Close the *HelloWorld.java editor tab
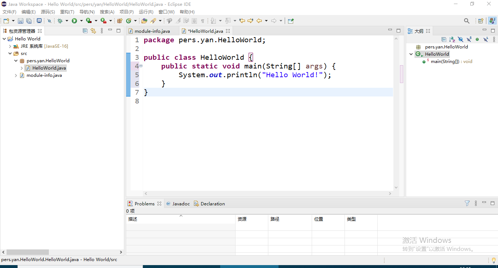Screen dimensions: 498x268 pyautogui.click(x=228, y=31)
